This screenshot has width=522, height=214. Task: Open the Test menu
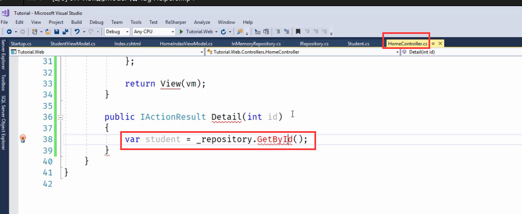click(154, 22)
